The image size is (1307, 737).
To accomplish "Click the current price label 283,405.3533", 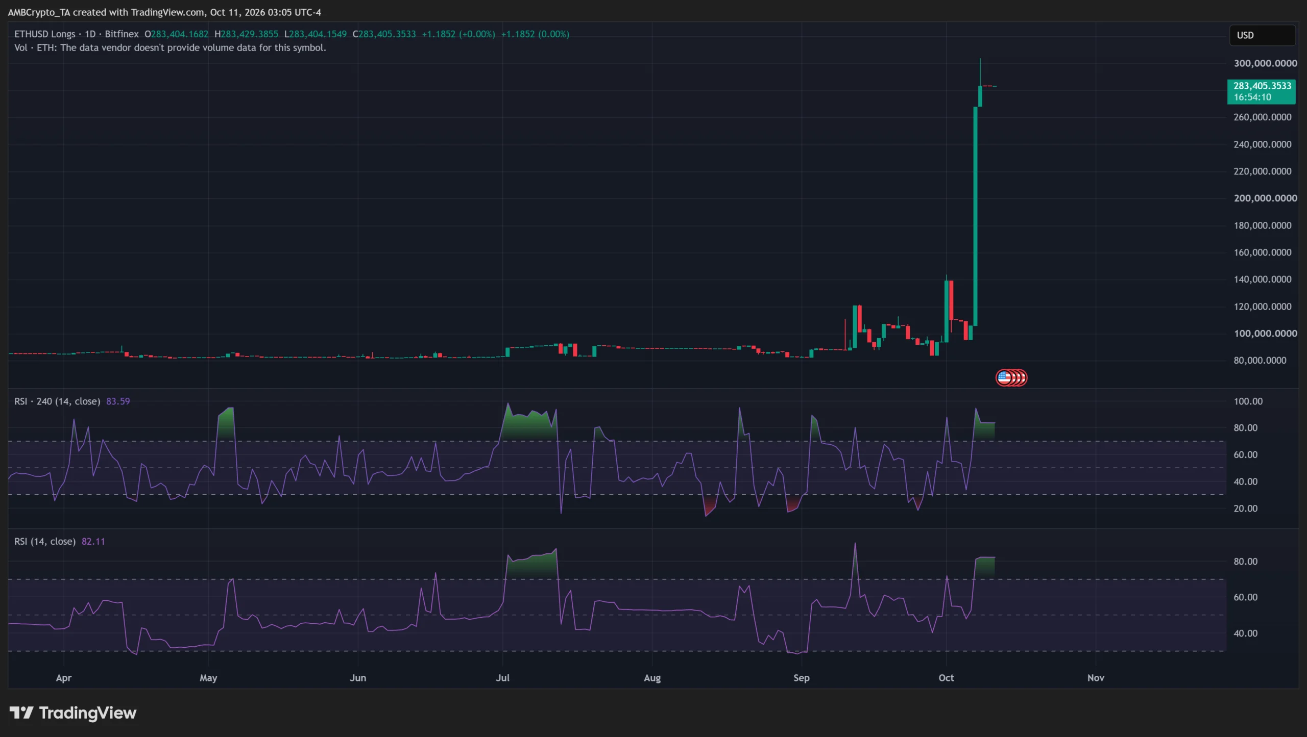I will (1261, 91).
